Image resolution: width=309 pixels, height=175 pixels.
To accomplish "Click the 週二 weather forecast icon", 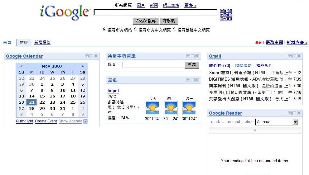I will click(x=171, y=108).
